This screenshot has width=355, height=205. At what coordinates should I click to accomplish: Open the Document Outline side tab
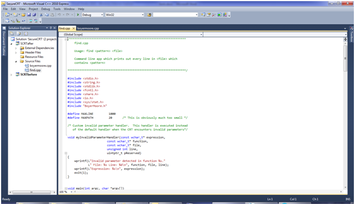pos(4,41)
